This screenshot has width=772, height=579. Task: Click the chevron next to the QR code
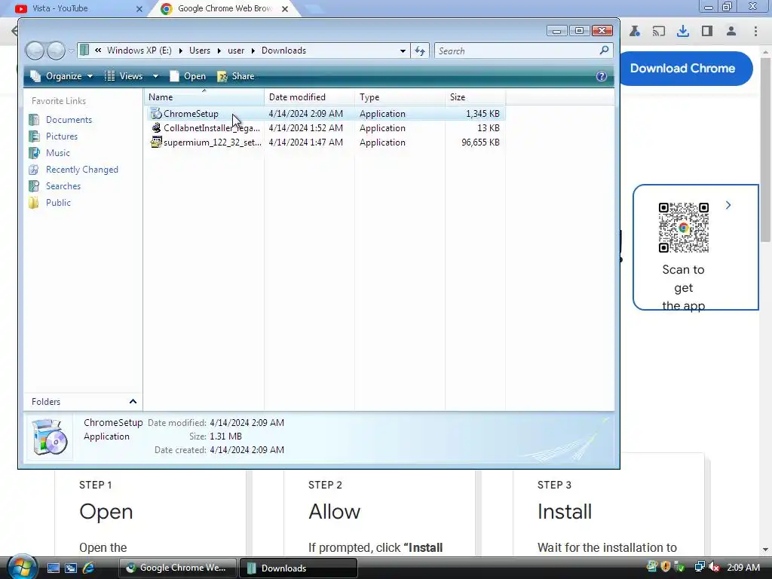click(x=728, y=205)
